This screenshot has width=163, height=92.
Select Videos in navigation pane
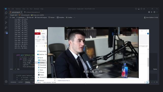[x=41, y=75]
